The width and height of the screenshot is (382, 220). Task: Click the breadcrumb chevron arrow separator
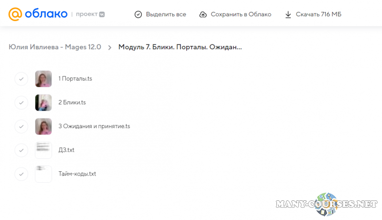tap(110, 47)
